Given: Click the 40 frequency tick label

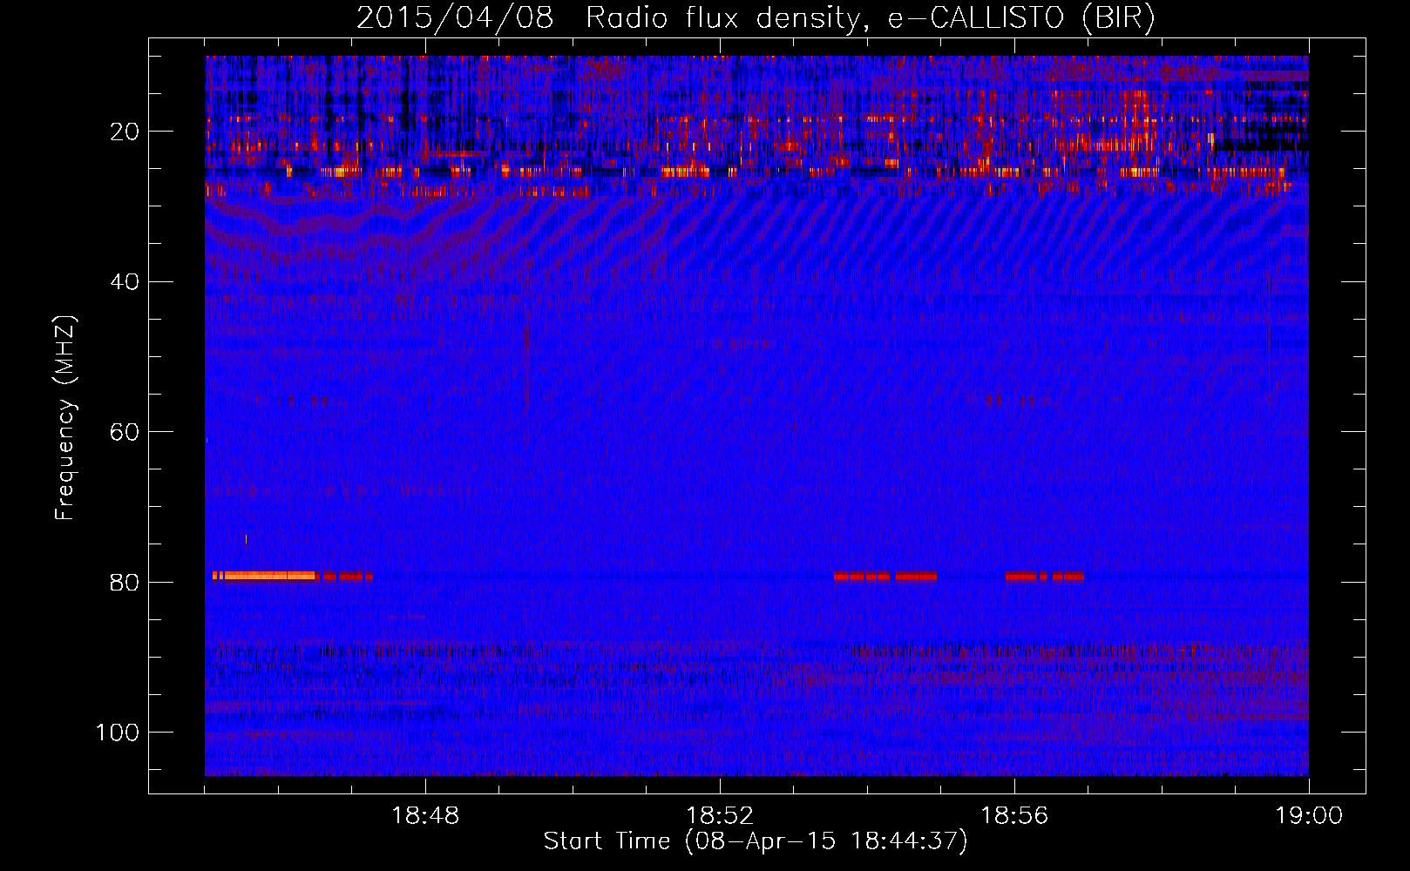Looking at the screenshot, I should click(x=125, y=282).
